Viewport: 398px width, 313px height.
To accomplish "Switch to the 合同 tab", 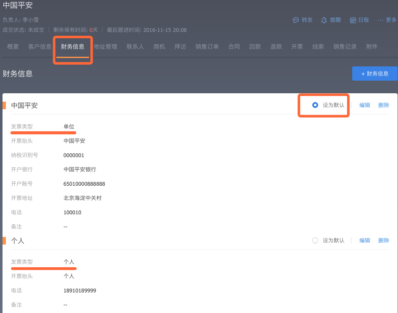I will click(234, 47).
